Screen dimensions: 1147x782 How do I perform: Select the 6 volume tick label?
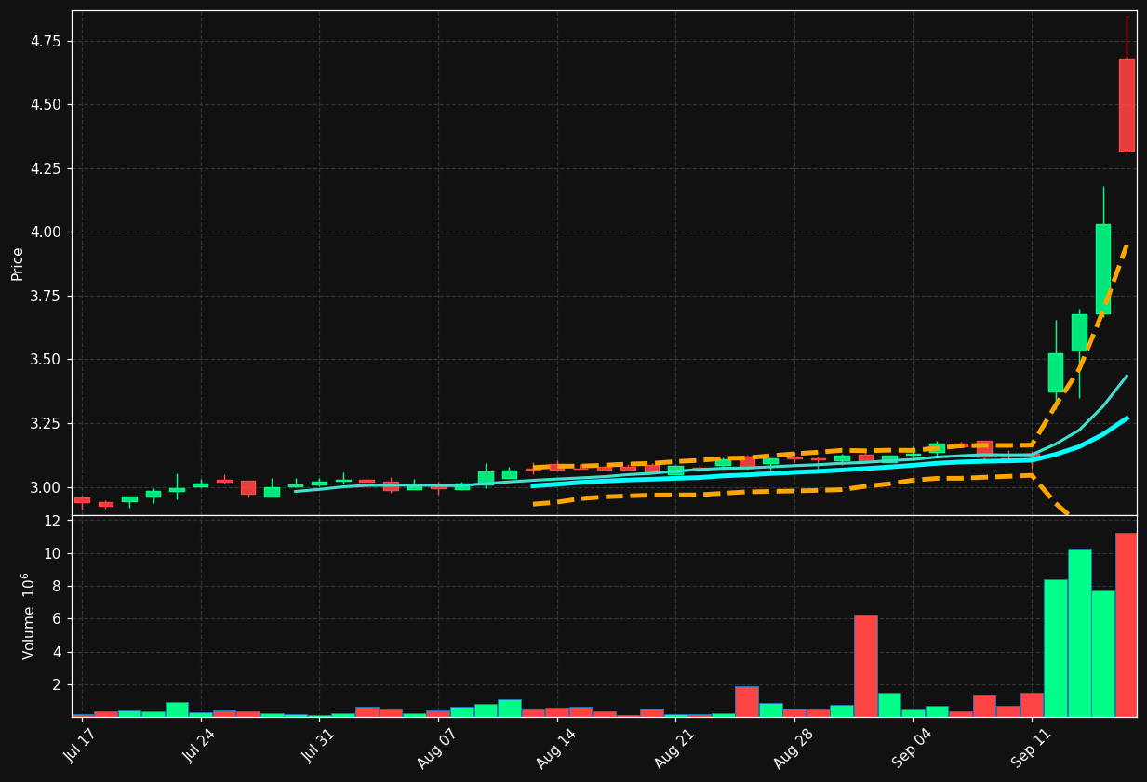(x=56, y=619)
